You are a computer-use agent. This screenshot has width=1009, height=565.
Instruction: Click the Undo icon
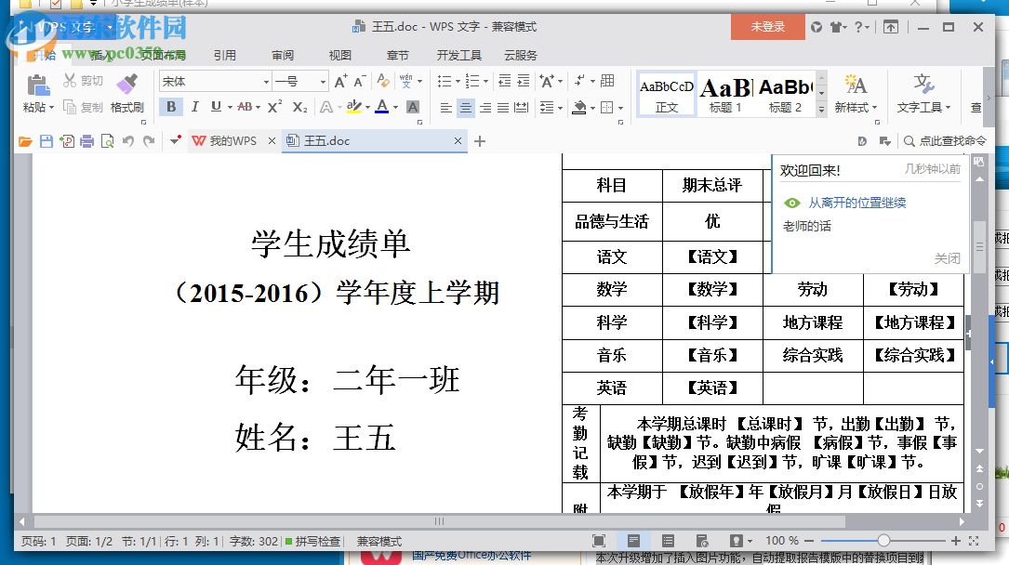(x=128, y=140)
